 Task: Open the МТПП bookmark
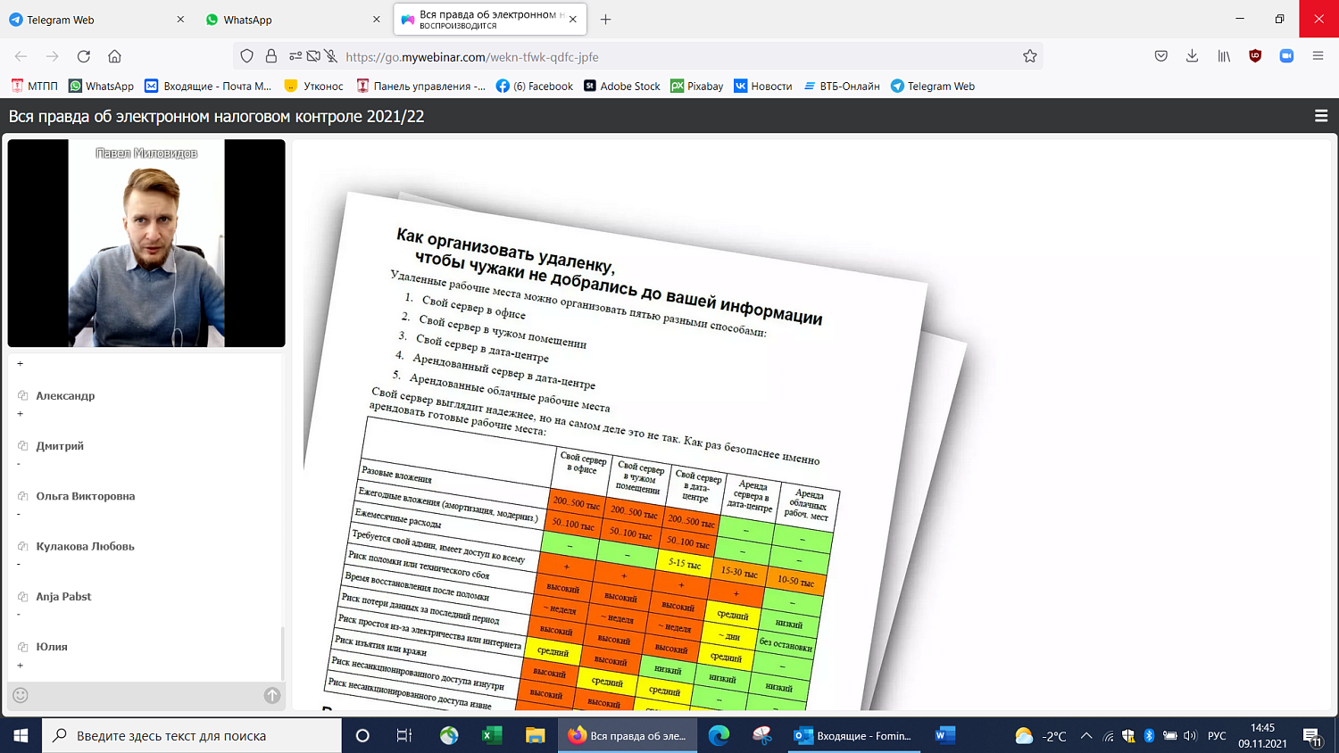tap(34, 86)
